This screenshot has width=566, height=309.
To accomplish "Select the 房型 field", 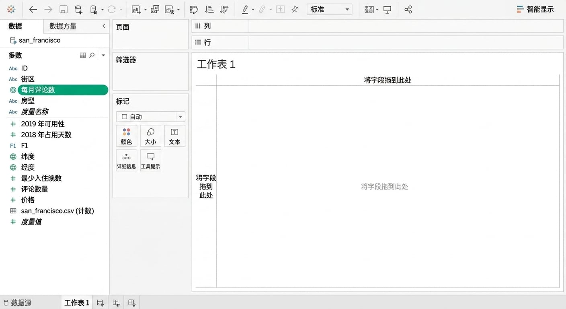I will (28, 101).
